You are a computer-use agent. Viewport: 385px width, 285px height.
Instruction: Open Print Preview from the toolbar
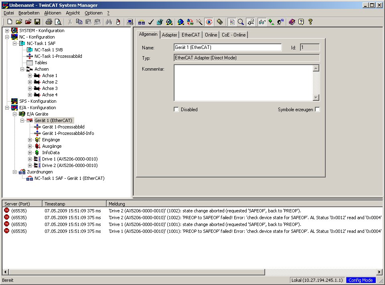[x=58, y=22]
